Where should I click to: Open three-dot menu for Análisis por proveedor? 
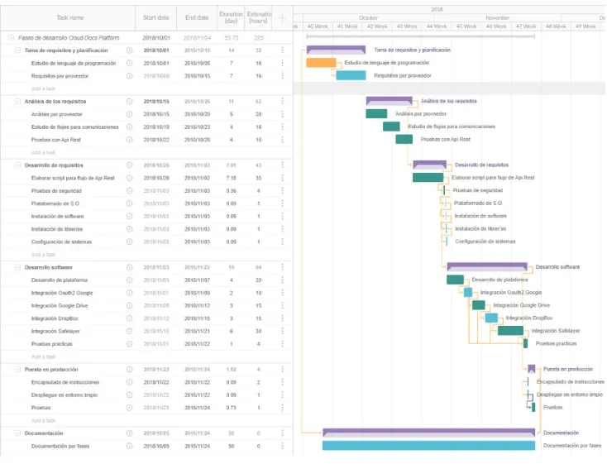tap(282, 114)
